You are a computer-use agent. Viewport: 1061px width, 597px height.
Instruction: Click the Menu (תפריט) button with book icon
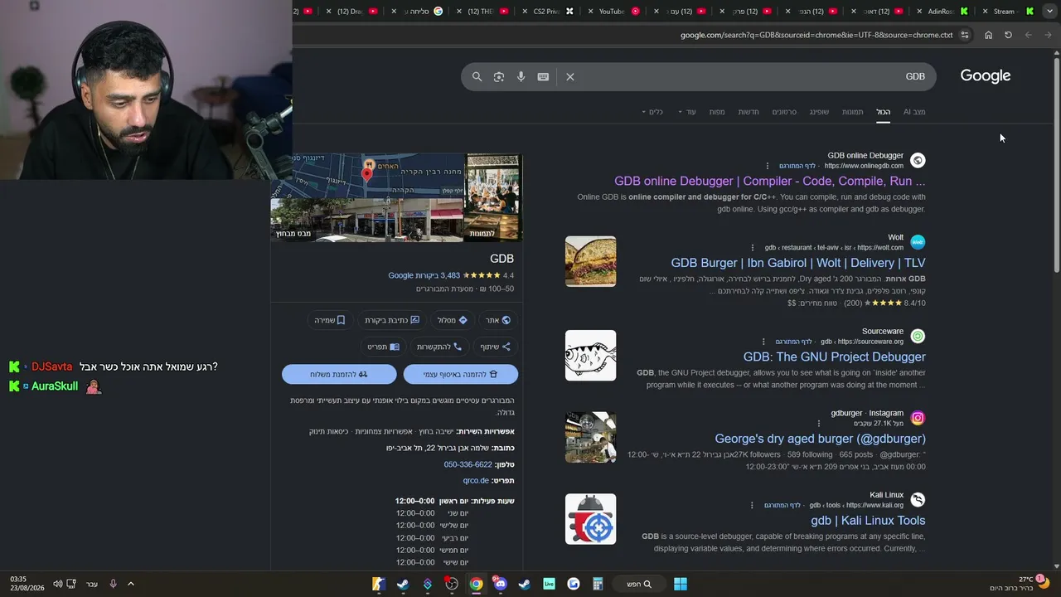pyautogui.click(x=383, y=347)
